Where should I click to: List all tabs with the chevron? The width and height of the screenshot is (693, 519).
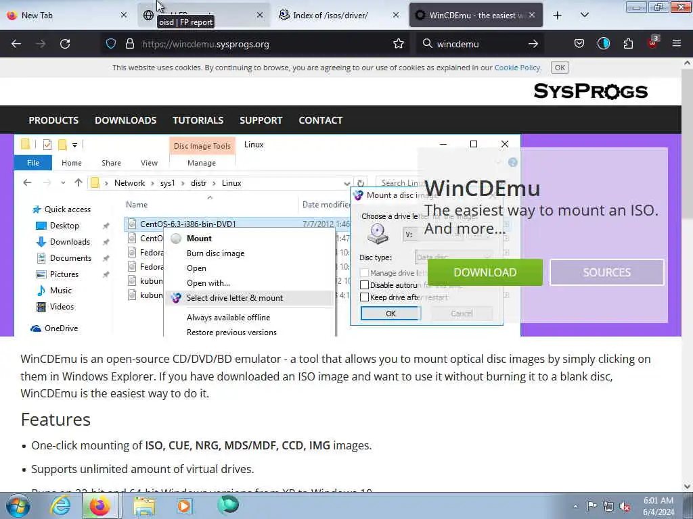(x=584, y=16)
